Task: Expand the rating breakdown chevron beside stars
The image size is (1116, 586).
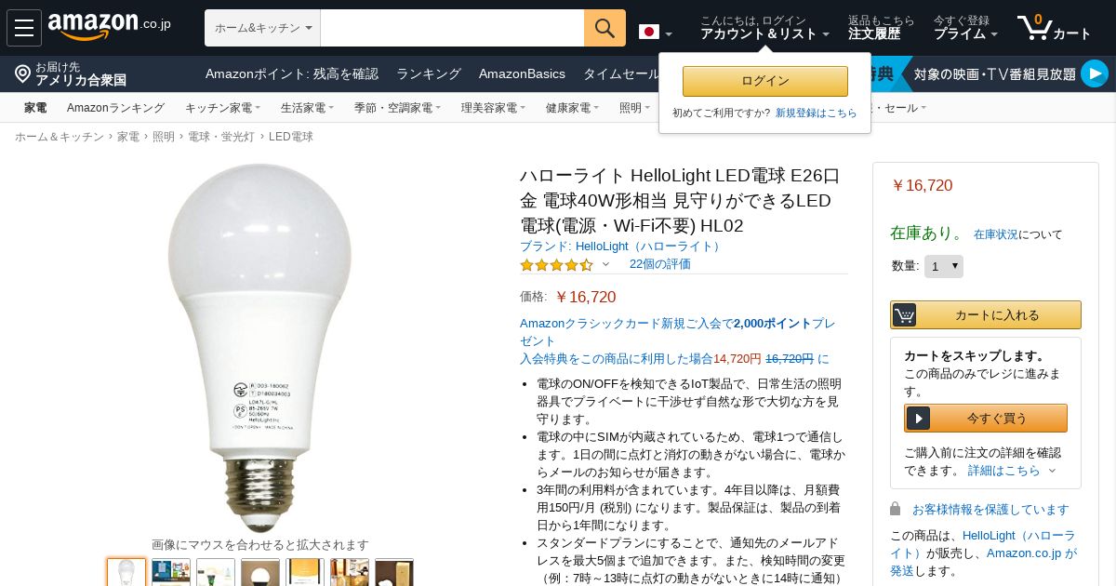Action: pyautogui.click(x=605, y=264)
